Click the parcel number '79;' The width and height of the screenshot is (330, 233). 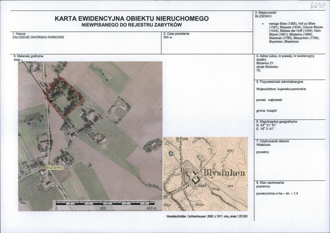(x=258, y=70)
